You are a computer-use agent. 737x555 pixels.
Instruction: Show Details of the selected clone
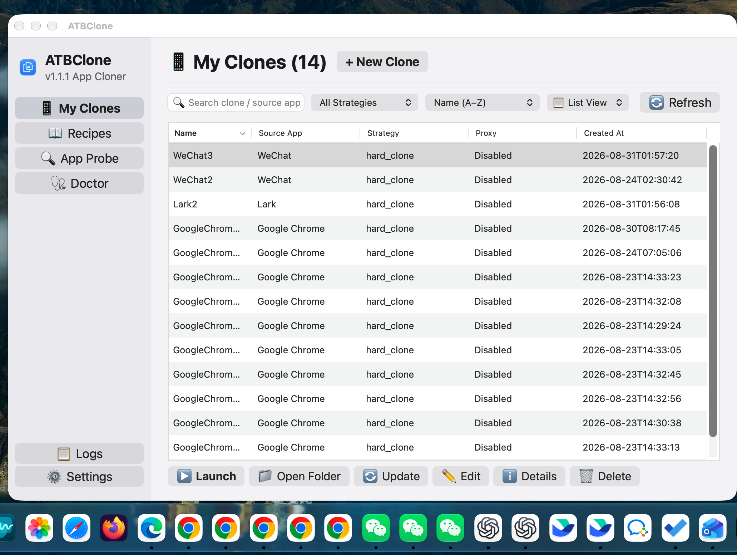coord(529,476)
